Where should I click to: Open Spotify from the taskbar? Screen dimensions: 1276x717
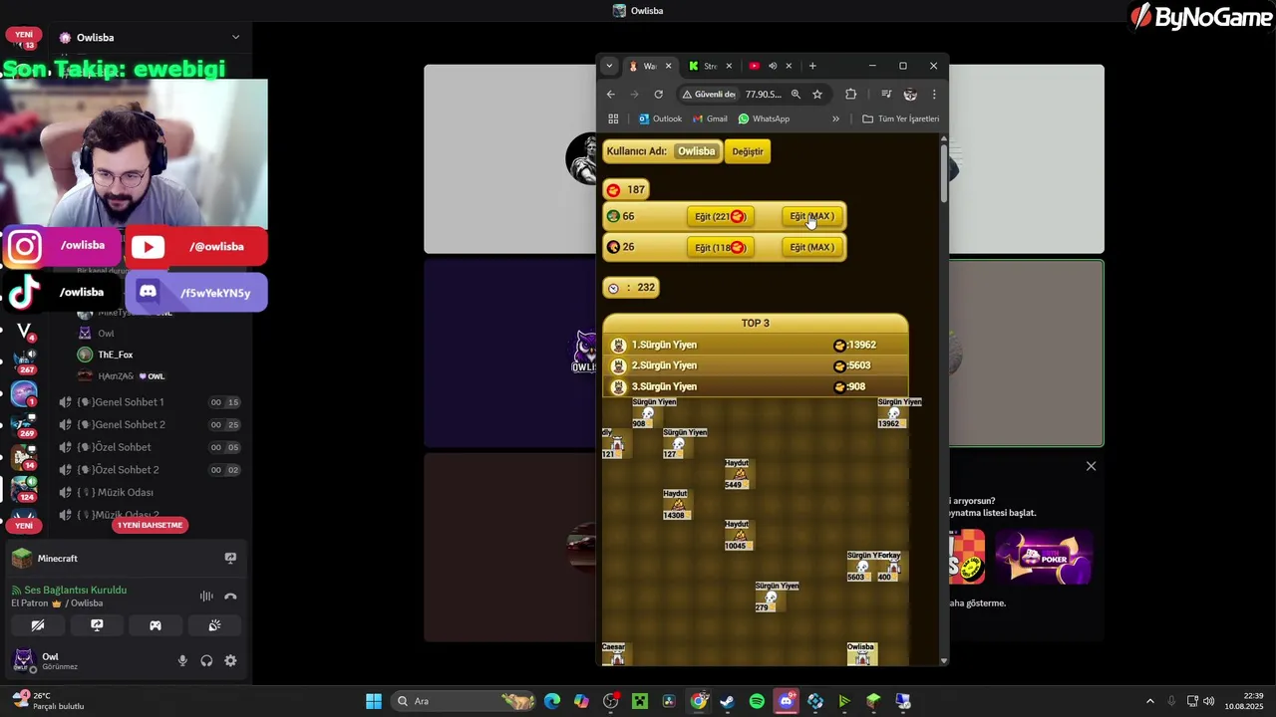pyautogui.click(x=757, y=701)
